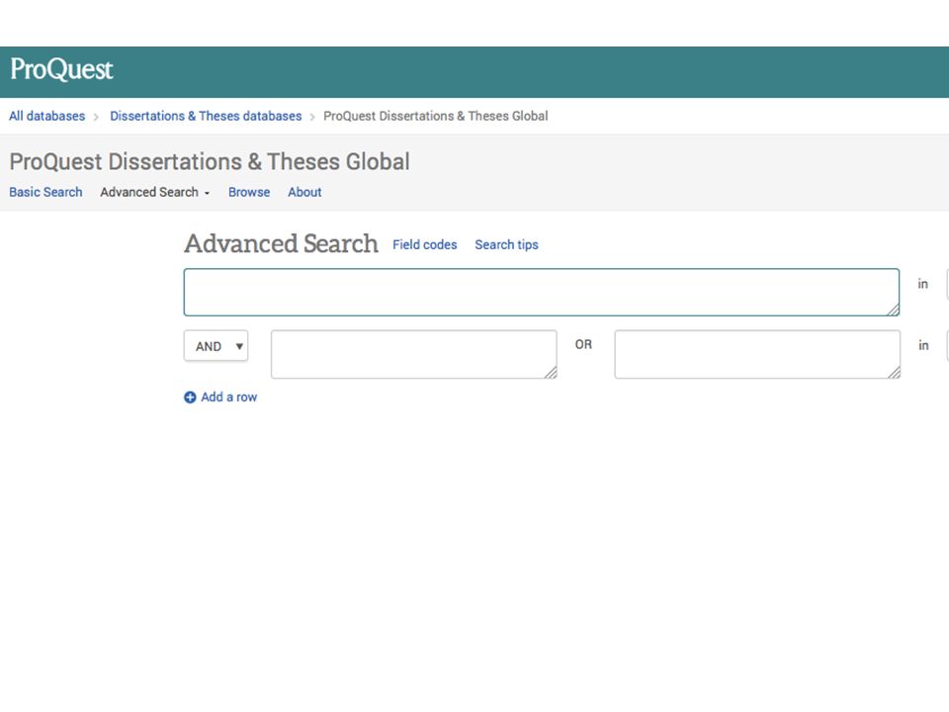This screenshot has height=712, width=949.
Task: Click the Advanced Search page heading
Action: (282, 244)
